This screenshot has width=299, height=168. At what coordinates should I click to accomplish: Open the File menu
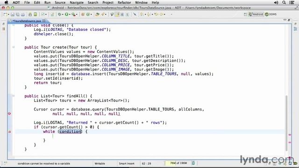(x=27, y=2)
